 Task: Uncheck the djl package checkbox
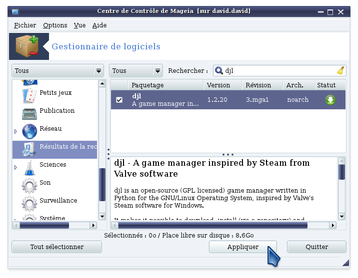click(x=119, y=100)
